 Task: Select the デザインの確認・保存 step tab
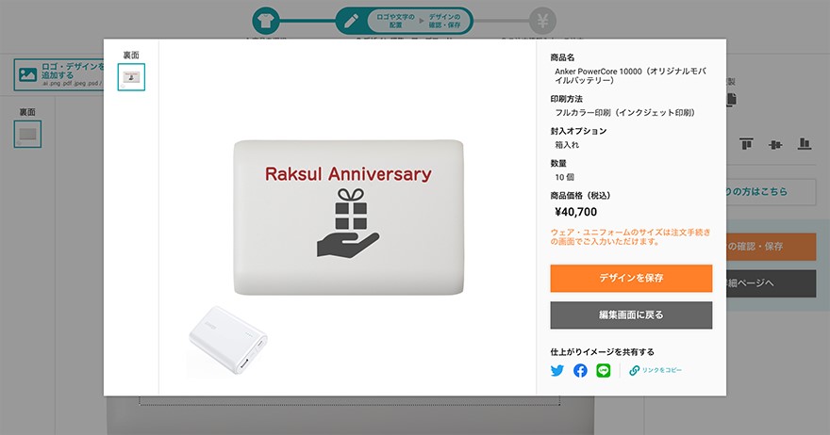tap(444, 21)
